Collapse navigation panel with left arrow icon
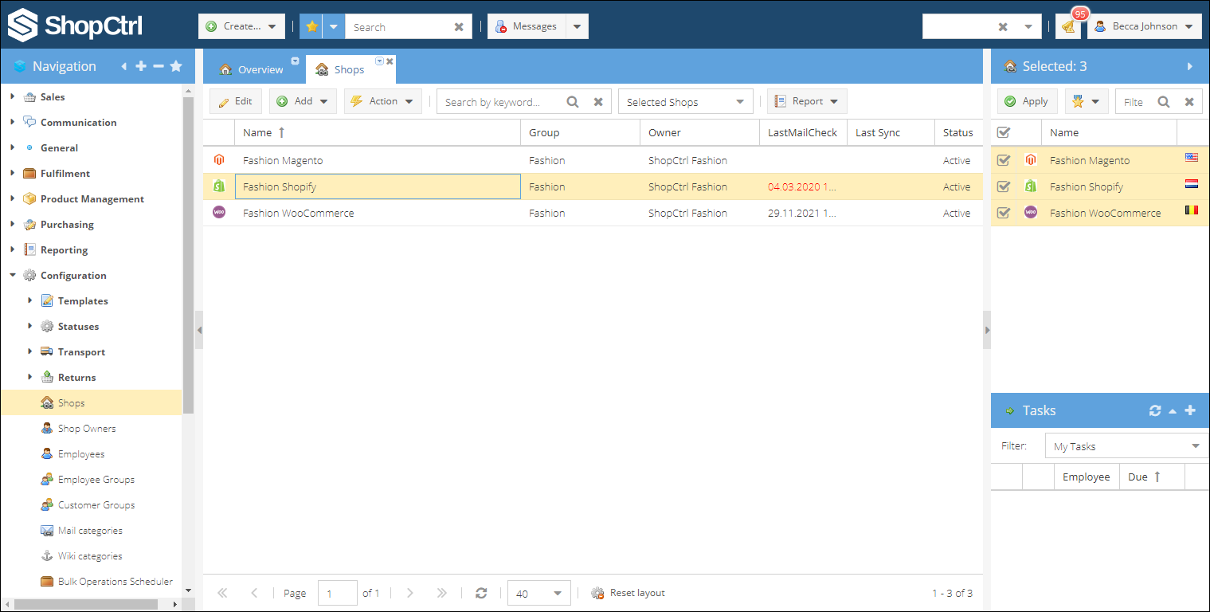Image resolution: width=1210 pixels, height=612 pixels. coord(123,66)
